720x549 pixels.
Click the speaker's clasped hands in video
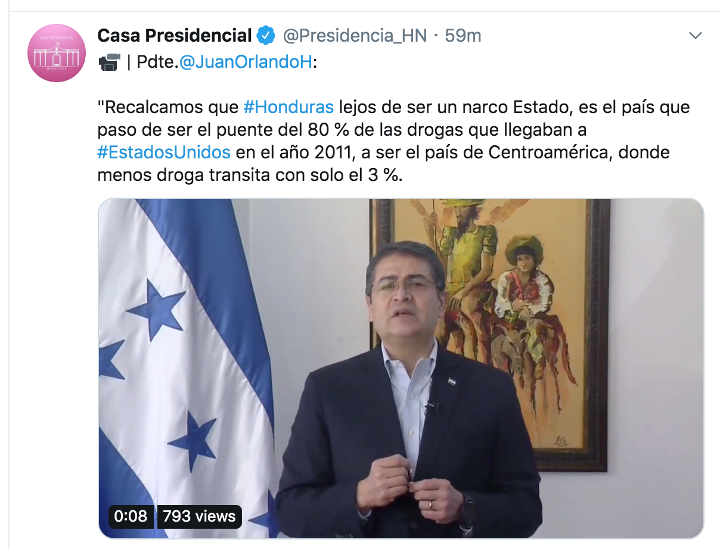(410, 487)
